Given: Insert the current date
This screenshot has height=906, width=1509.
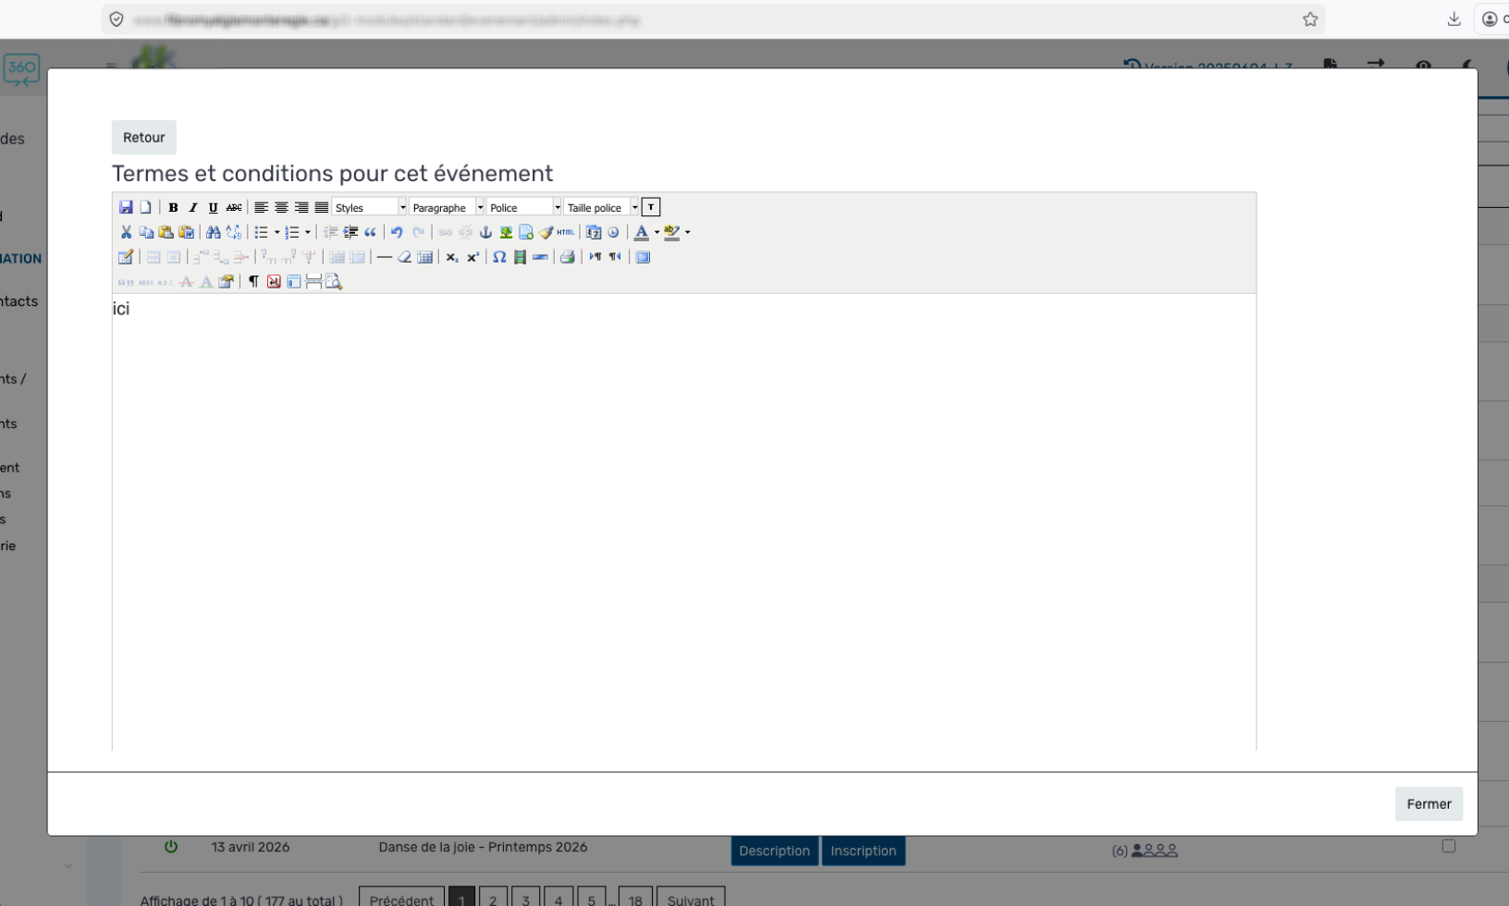Looking at the screenshot, I should (x=594, y=232).
